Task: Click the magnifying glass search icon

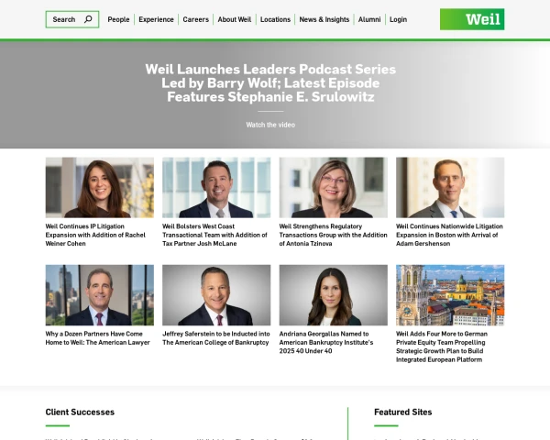Action: (88, 19)
